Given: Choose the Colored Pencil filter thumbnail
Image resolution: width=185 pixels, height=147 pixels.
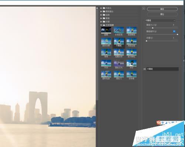Looking at the screenshot, I should (x=119, y=30).
